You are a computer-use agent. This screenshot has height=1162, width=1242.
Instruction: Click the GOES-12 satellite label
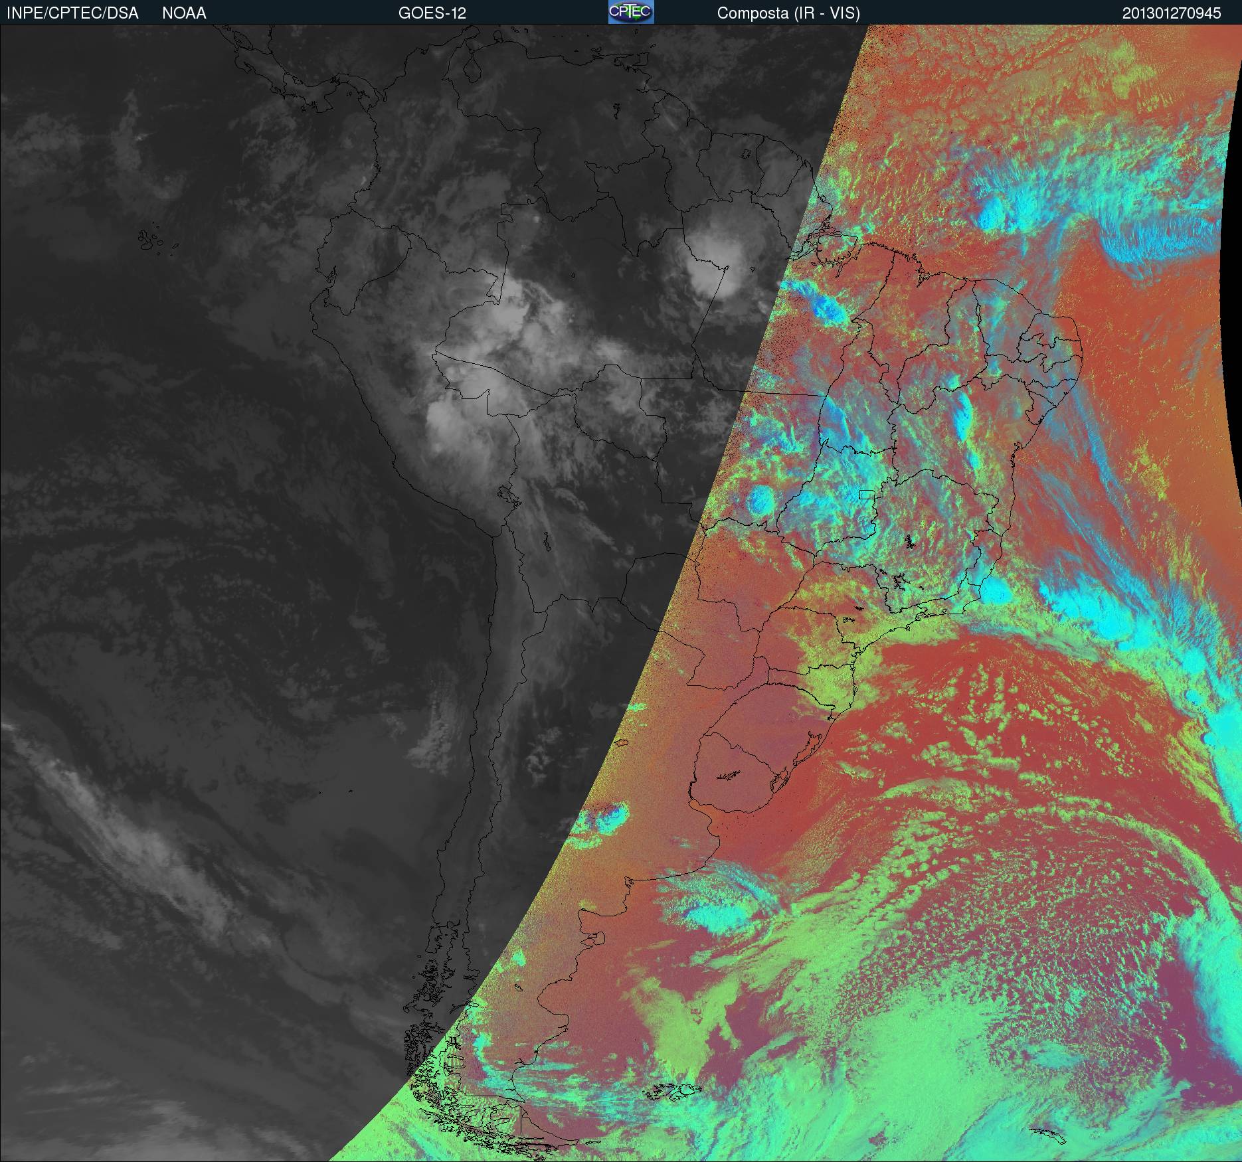432,13
